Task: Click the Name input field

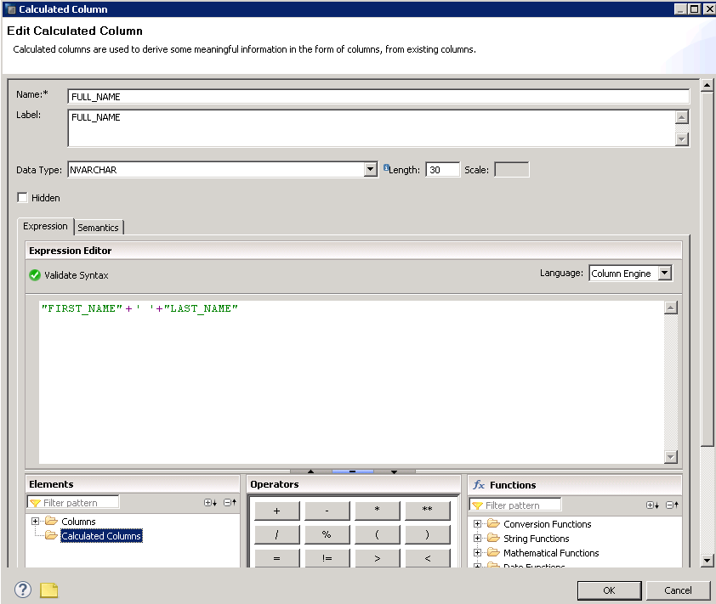Action: point(378,97)
